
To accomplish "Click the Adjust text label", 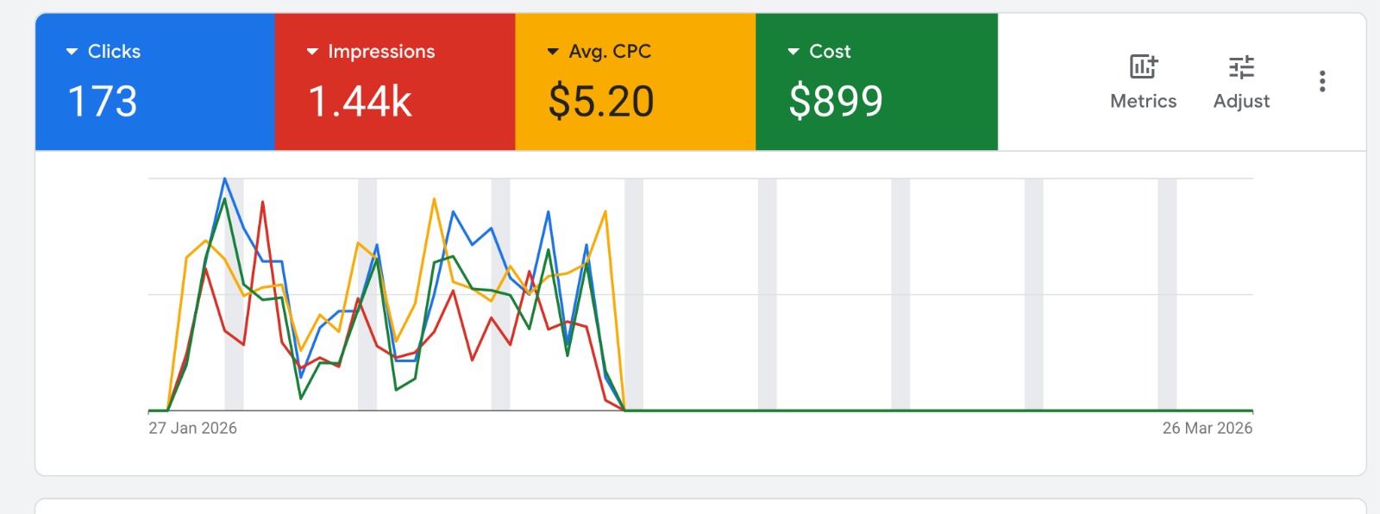I will [1241, 101].
